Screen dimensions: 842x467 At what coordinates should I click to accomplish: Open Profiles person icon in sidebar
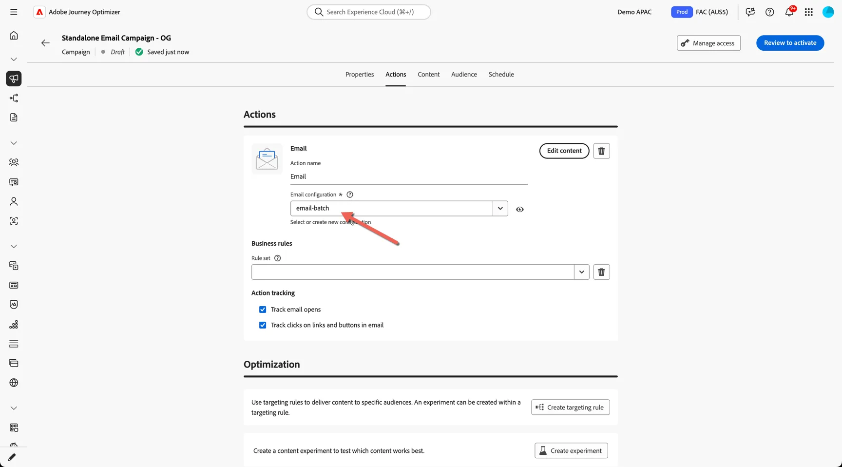point(14,201)
